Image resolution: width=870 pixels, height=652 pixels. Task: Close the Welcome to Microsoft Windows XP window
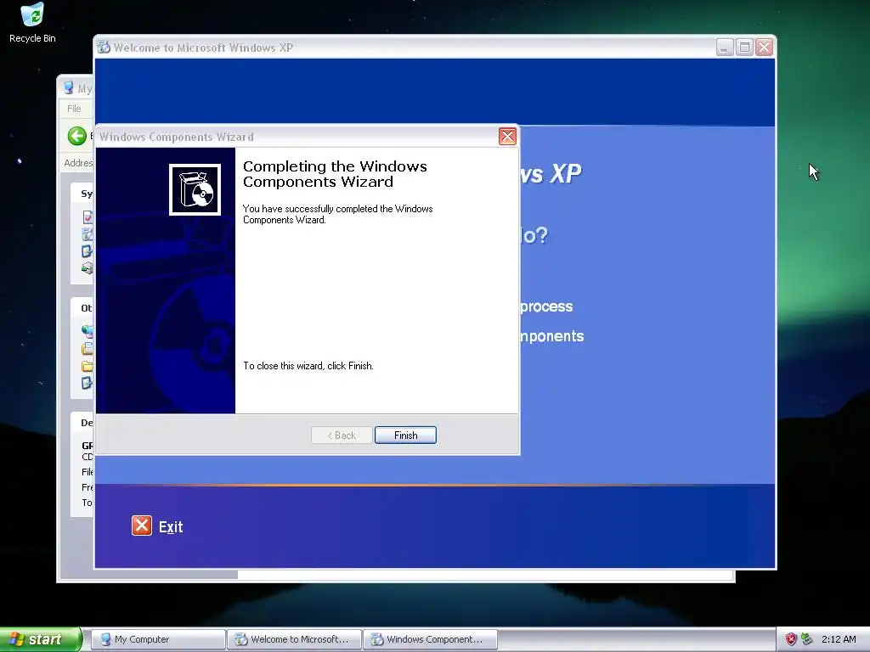point(764,48)
